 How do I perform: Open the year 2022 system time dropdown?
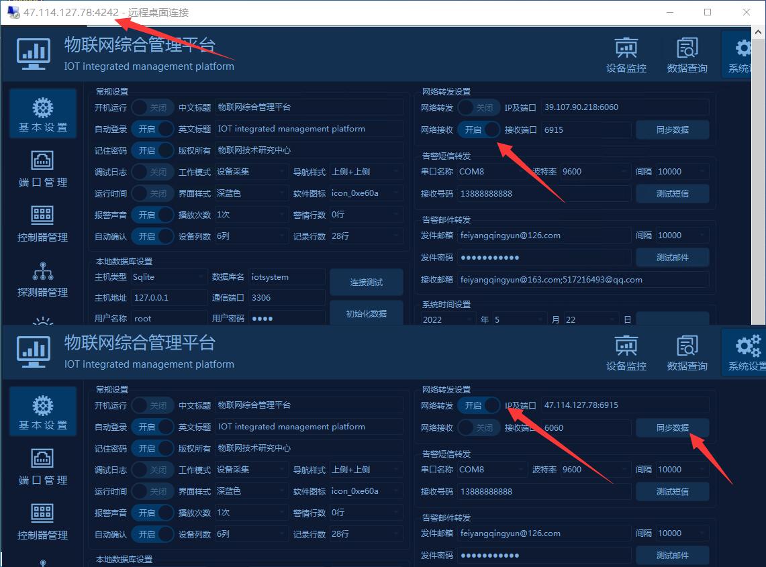[x=448, y=320]
